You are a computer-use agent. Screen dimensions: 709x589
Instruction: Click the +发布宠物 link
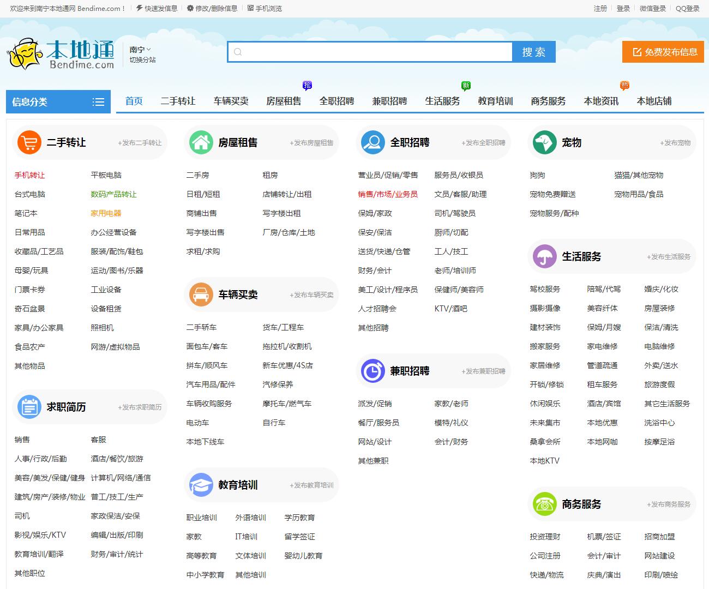click(675, 143)
